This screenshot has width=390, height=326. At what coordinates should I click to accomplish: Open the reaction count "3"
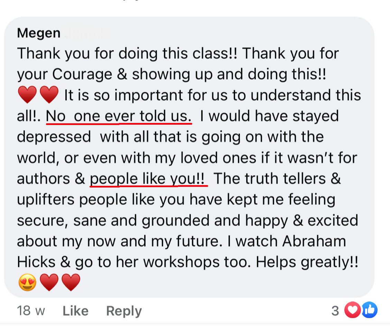pyautogui.click(x=335, y=311)
